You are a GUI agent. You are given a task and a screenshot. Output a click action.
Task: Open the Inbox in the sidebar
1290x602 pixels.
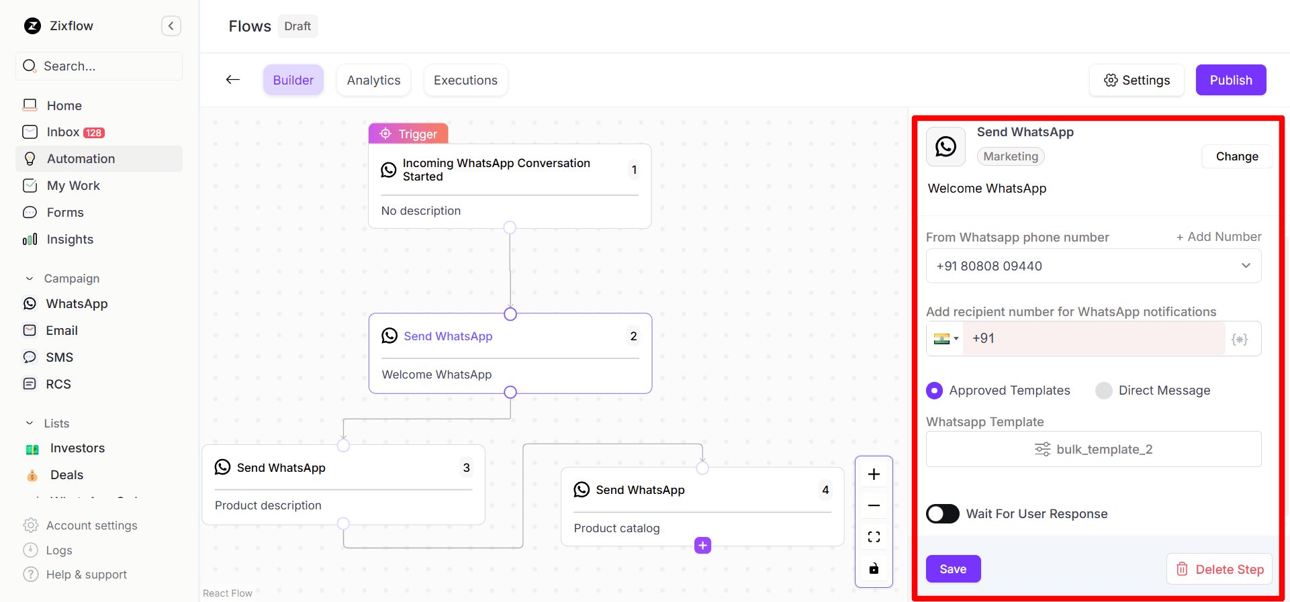pos(63,132)
